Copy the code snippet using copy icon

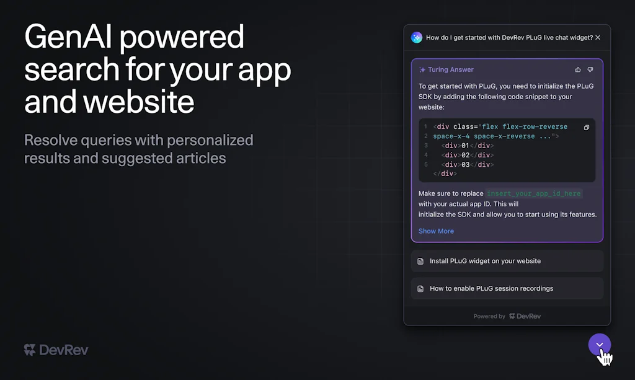coord(586,127)
